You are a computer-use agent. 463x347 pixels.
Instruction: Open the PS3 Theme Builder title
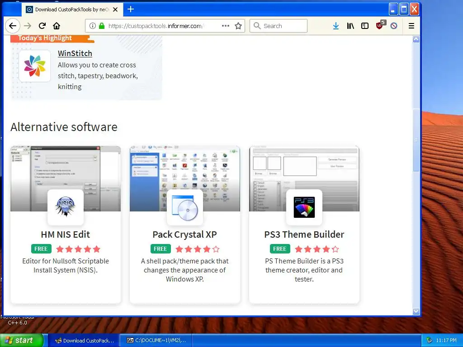tap(304, 234)
